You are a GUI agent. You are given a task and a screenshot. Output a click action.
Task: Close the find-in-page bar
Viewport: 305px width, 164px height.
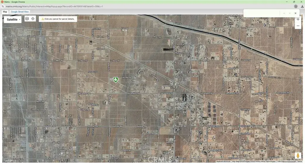click(x=295, y=13)
